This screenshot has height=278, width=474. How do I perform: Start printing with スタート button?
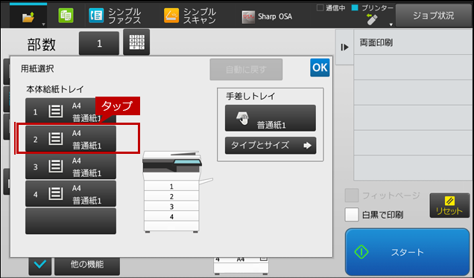click(407, 252)
